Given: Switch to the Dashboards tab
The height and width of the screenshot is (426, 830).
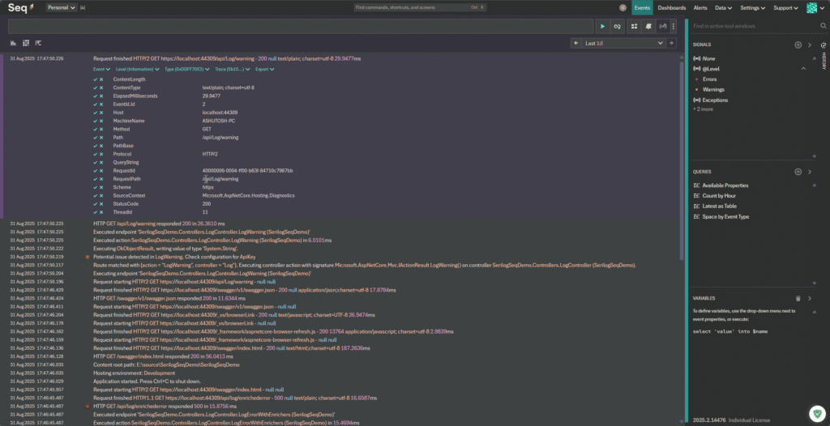Looking at the screenshot, I should [x=671, y=7].
